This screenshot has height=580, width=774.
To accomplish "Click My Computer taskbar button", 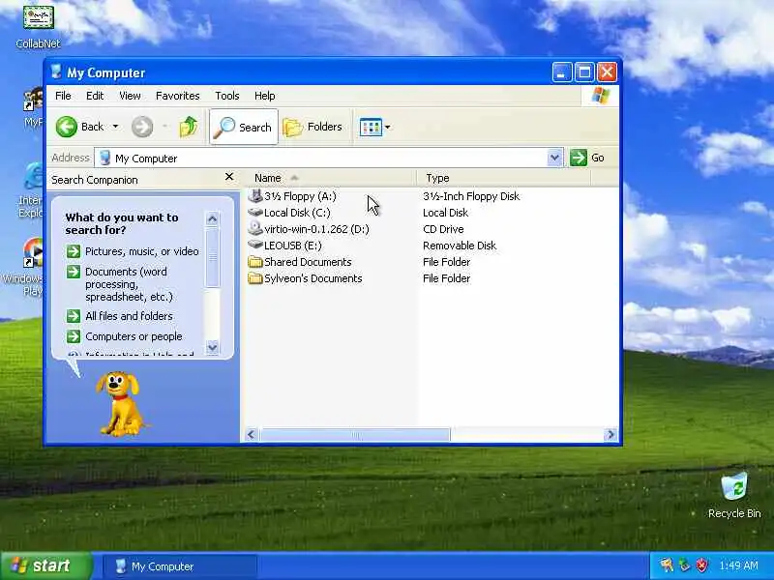I will [180, 566].
